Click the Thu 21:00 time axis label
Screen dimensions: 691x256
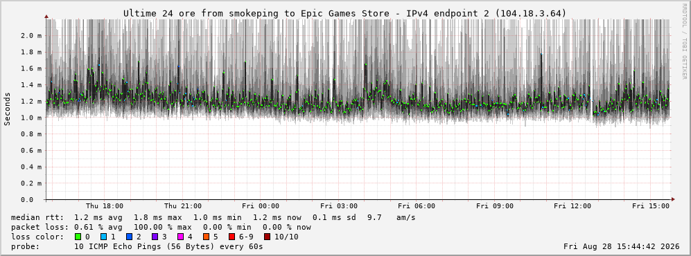click(183, 206)
